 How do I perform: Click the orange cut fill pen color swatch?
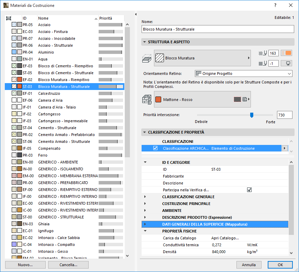pyautogui.click(x=287, y=53)
